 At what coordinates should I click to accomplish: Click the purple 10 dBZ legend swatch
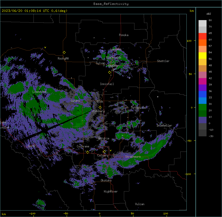coord(202,120)
